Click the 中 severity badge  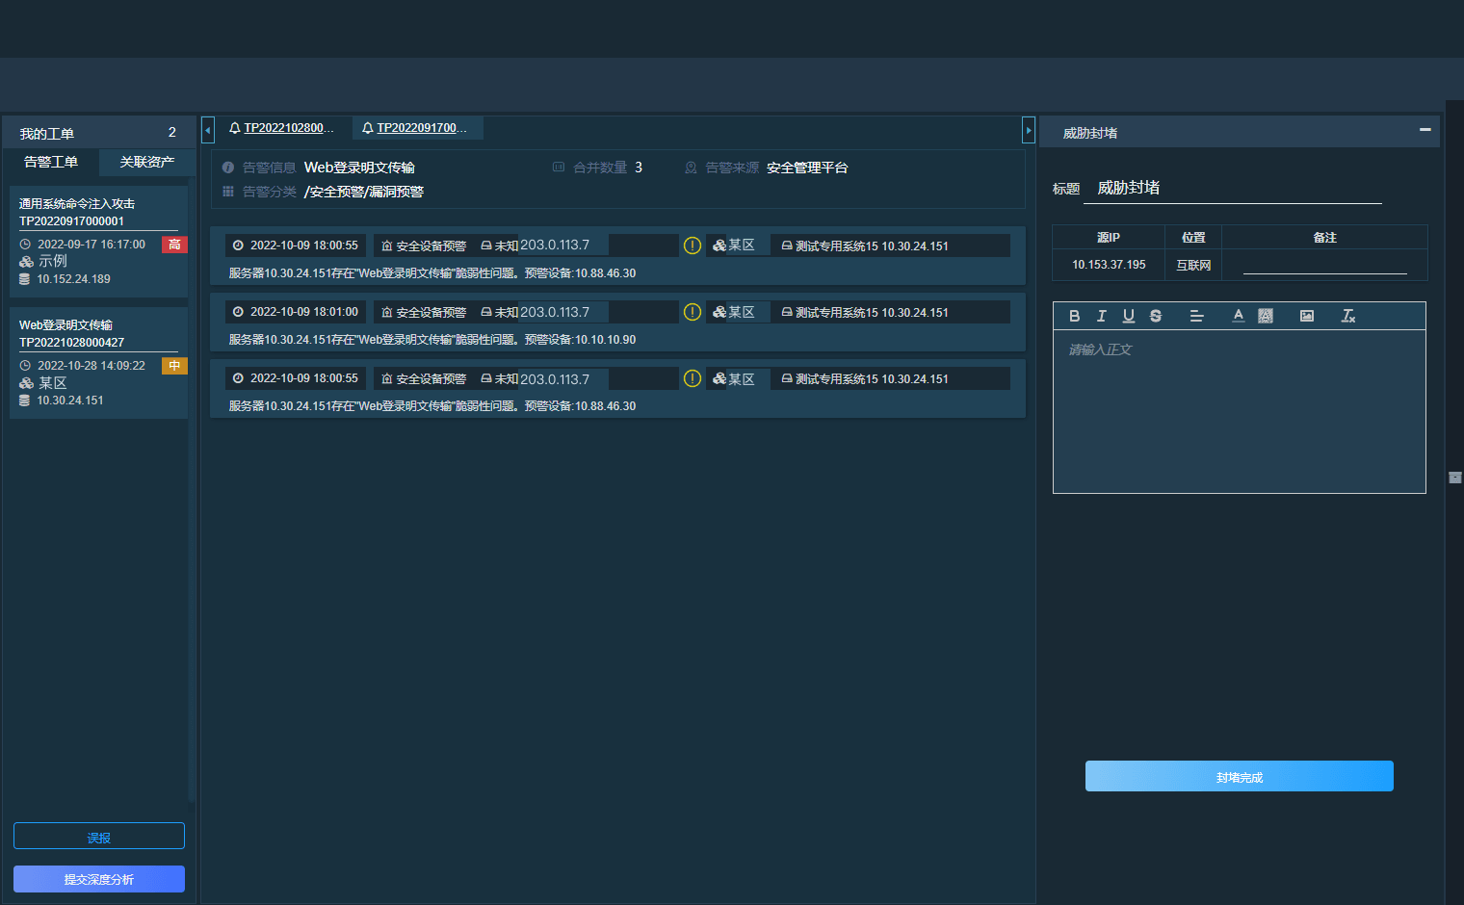(x=174, y=366)
